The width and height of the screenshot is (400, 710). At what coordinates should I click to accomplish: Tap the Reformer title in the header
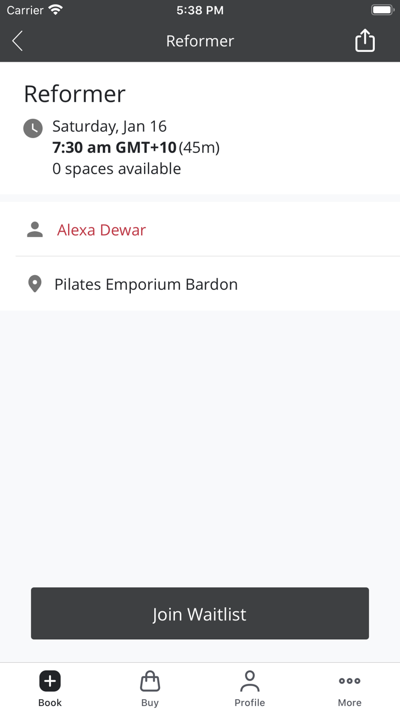200,41
